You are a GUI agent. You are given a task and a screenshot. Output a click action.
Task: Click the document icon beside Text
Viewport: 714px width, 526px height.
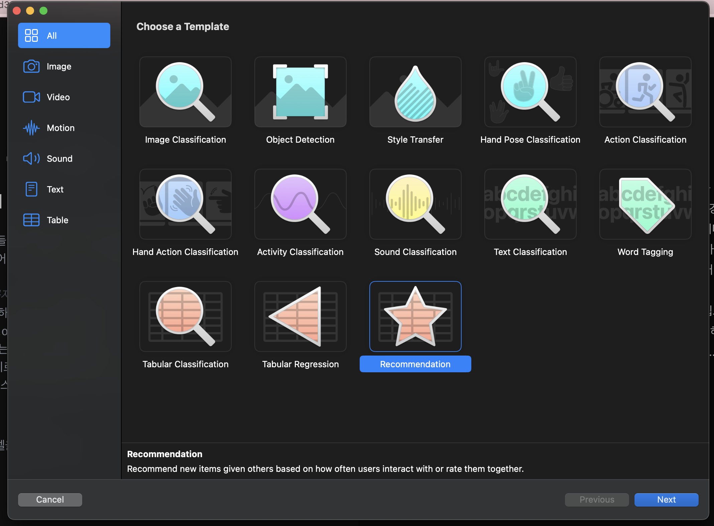pyautogui.click(x=31, y=189)
